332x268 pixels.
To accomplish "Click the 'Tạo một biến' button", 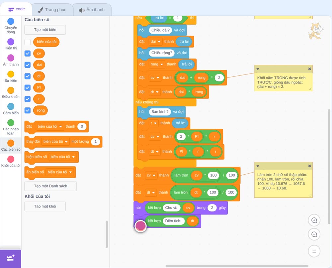I will coord(45,30).
